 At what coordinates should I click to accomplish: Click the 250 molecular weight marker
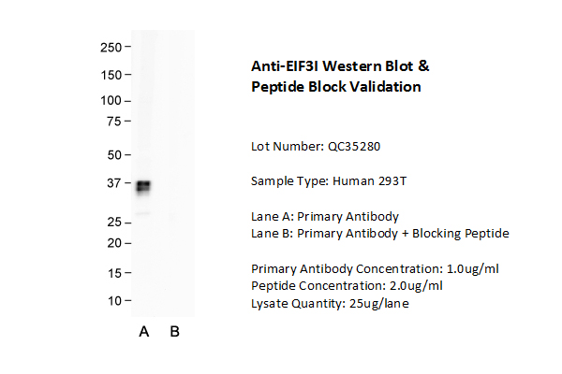(x=111, y=48)
